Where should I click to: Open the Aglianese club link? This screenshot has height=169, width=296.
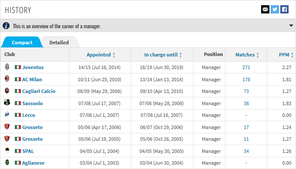[x=33, y=163]
